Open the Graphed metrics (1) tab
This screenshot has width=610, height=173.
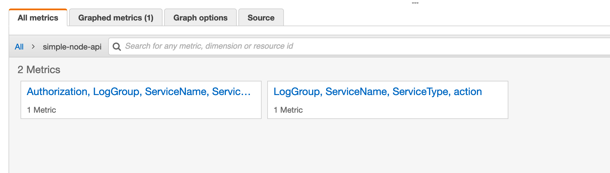coord(116,18)
